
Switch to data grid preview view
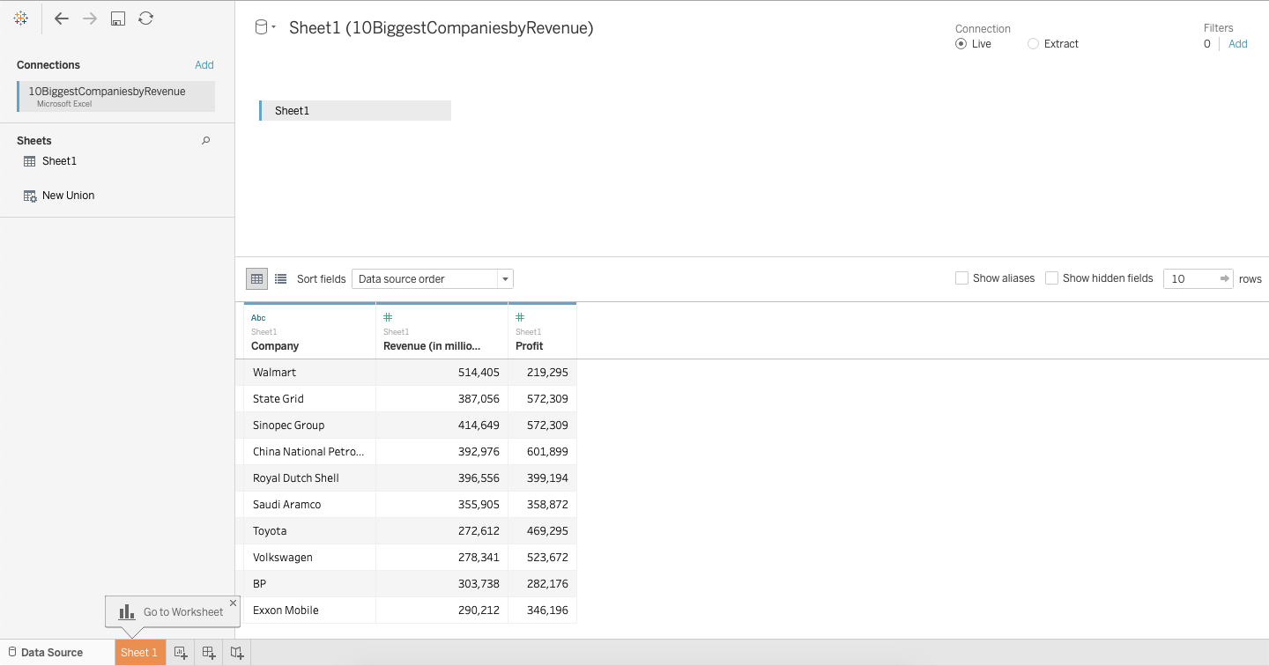tap(256, 278)
